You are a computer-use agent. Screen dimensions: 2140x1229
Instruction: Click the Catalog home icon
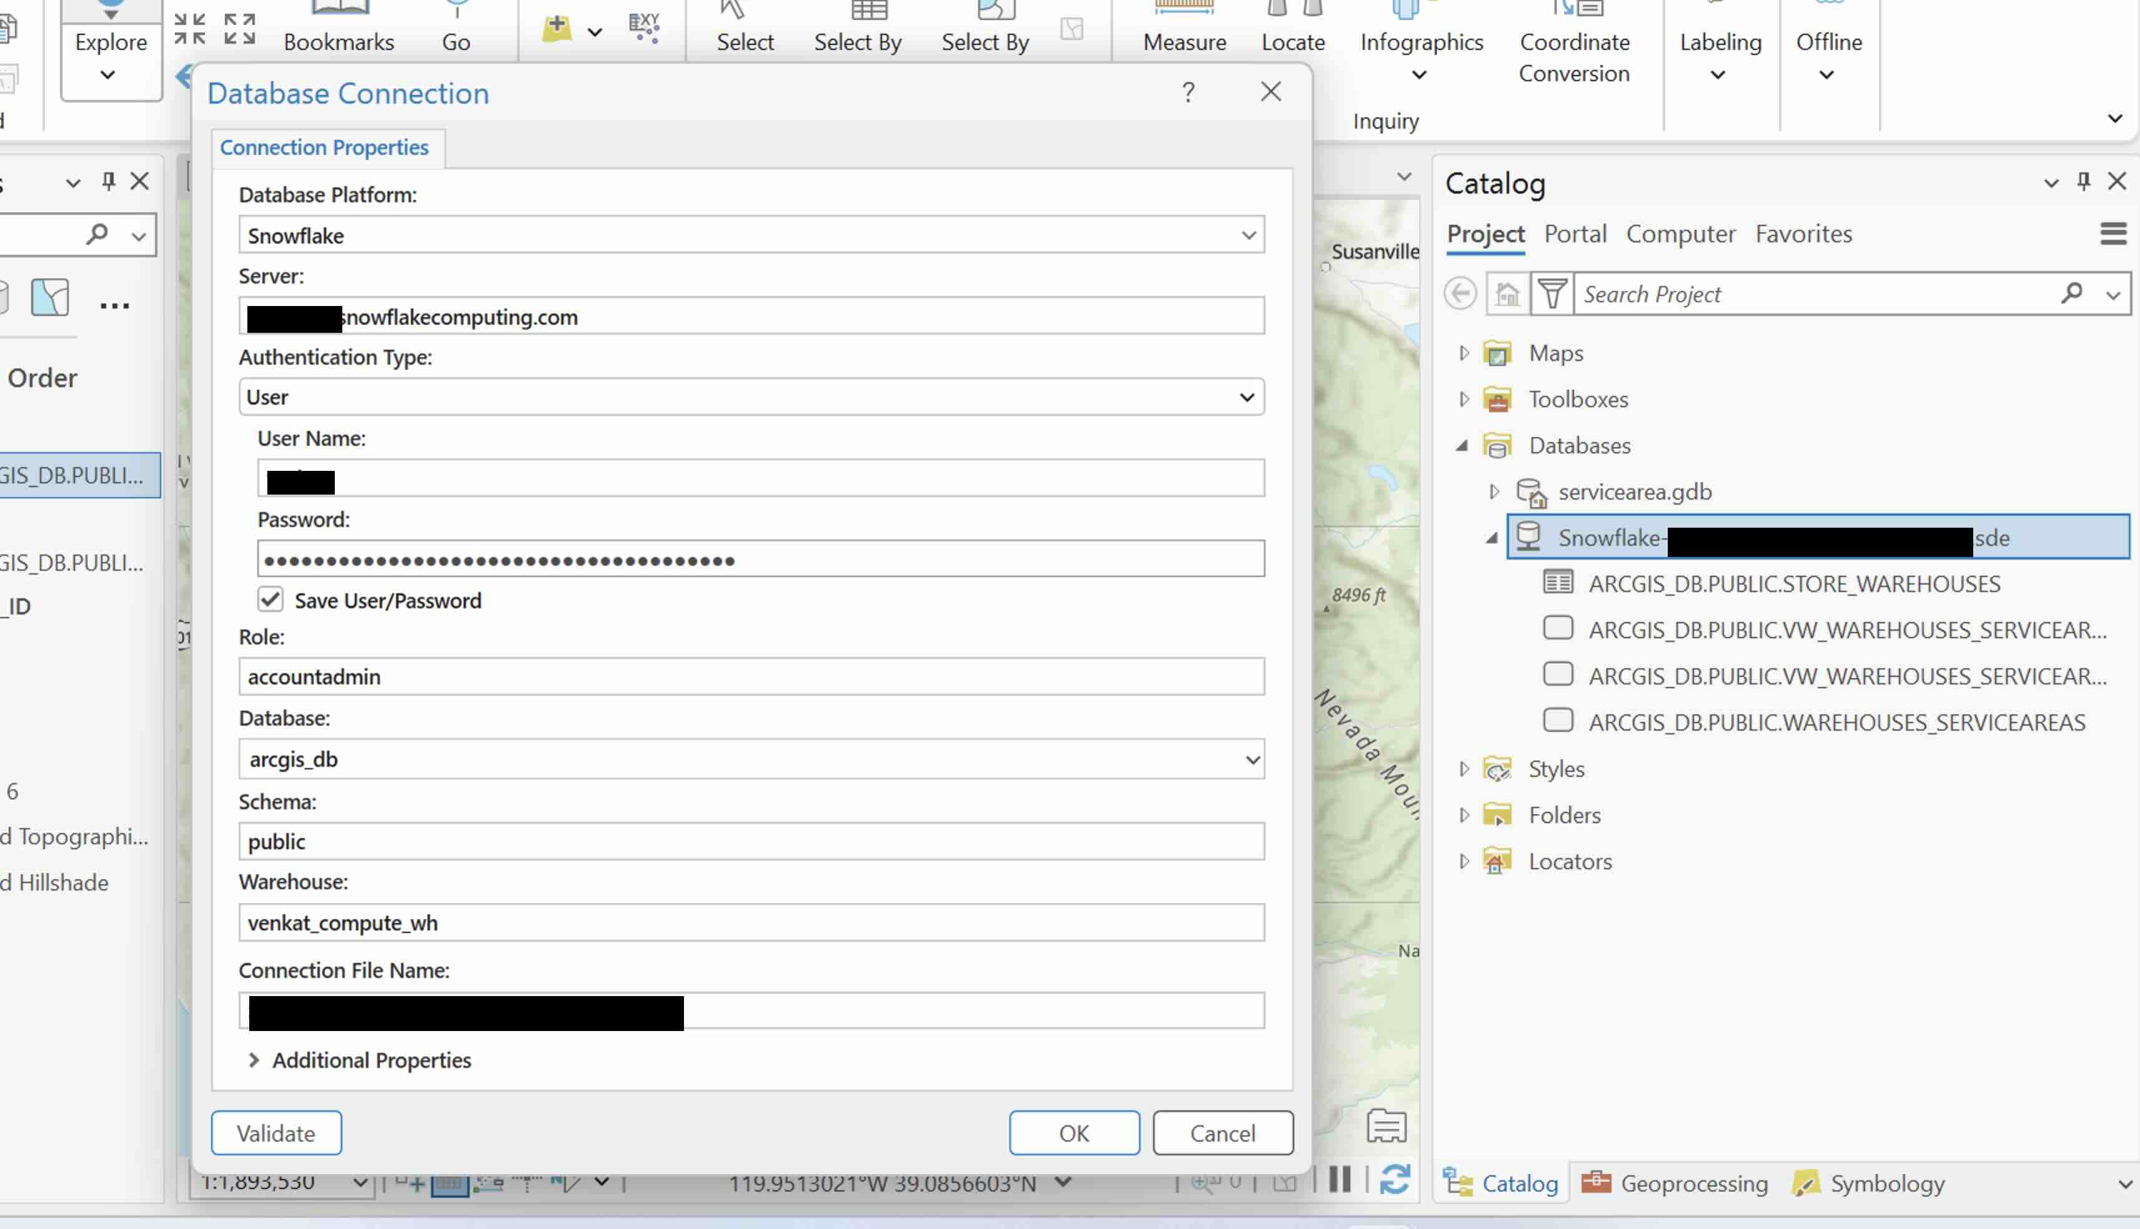click(1507, 294)
